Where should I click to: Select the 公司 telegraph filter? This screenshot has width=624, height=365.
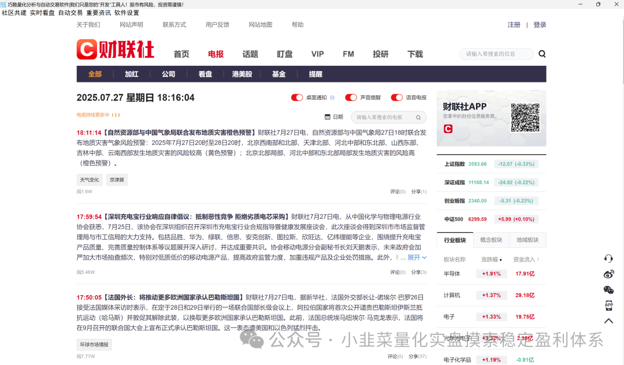[168, 74]
